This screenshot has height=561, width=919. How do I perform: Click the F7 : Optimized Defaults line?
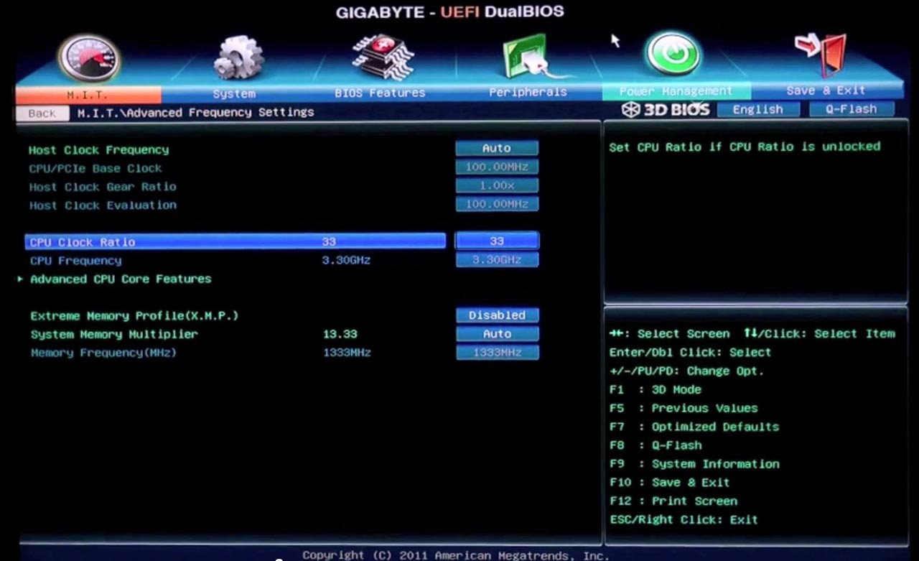click(694, 427)
